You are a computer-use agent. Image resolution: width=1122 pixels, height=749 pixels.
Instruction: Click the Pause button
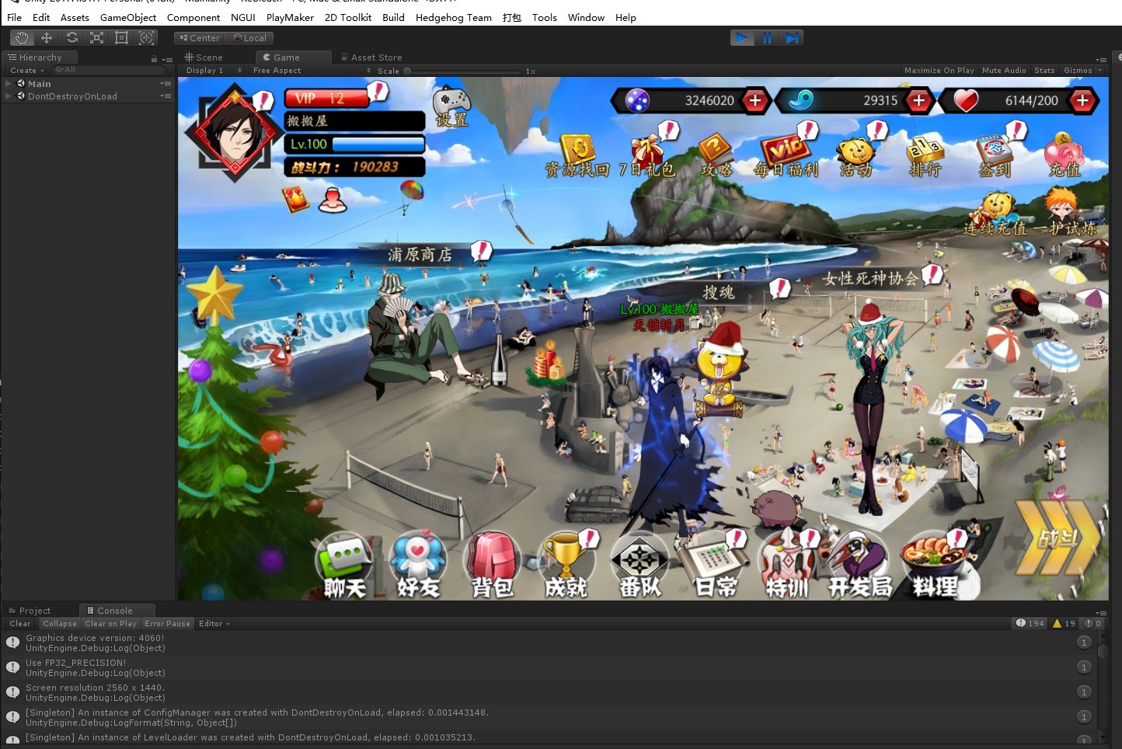[x=767, y=38]
